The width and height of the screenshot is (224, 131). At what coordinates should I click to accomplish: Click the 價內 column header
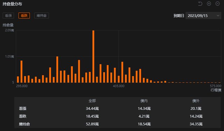point(144,101)
